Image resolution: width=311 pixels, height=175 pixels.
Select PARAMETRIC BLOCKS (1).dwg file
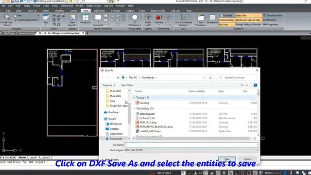coord(155,126)
